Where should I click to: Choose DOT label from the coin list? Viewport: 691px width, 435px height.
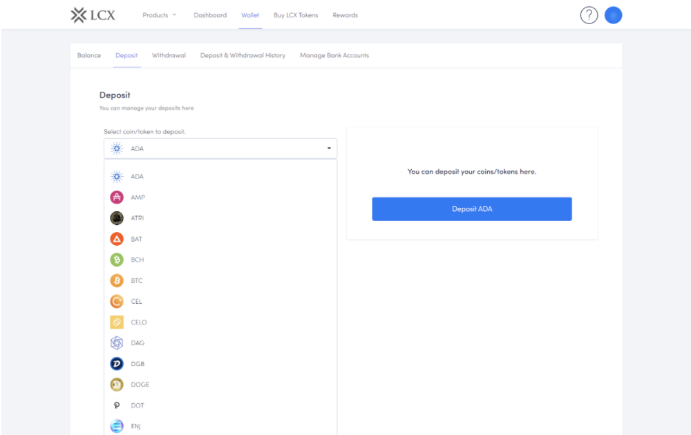point(138,405)
